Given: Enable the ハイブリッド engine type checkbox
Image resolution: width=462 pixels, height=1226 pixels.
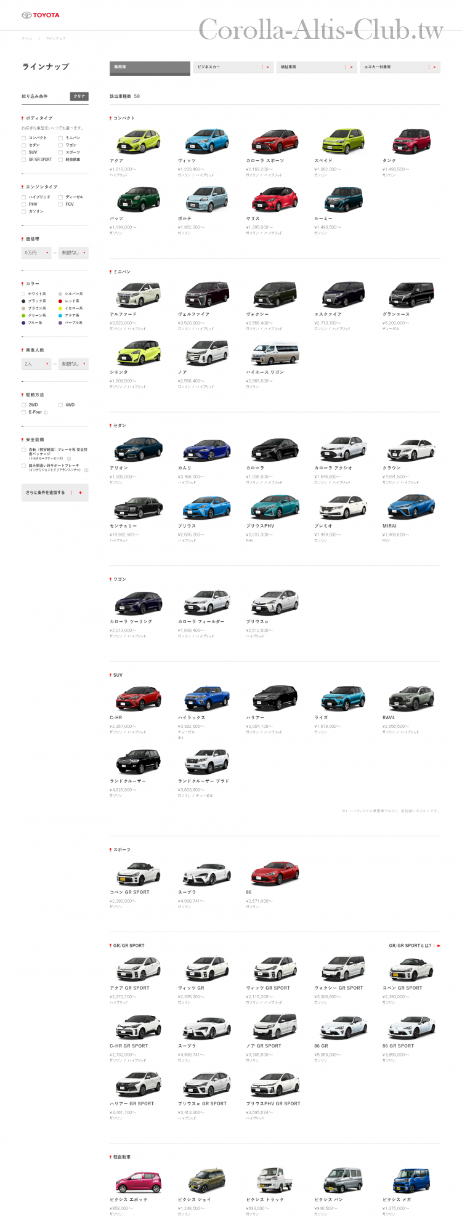Looking at the screenshot, I should point(24,197).
